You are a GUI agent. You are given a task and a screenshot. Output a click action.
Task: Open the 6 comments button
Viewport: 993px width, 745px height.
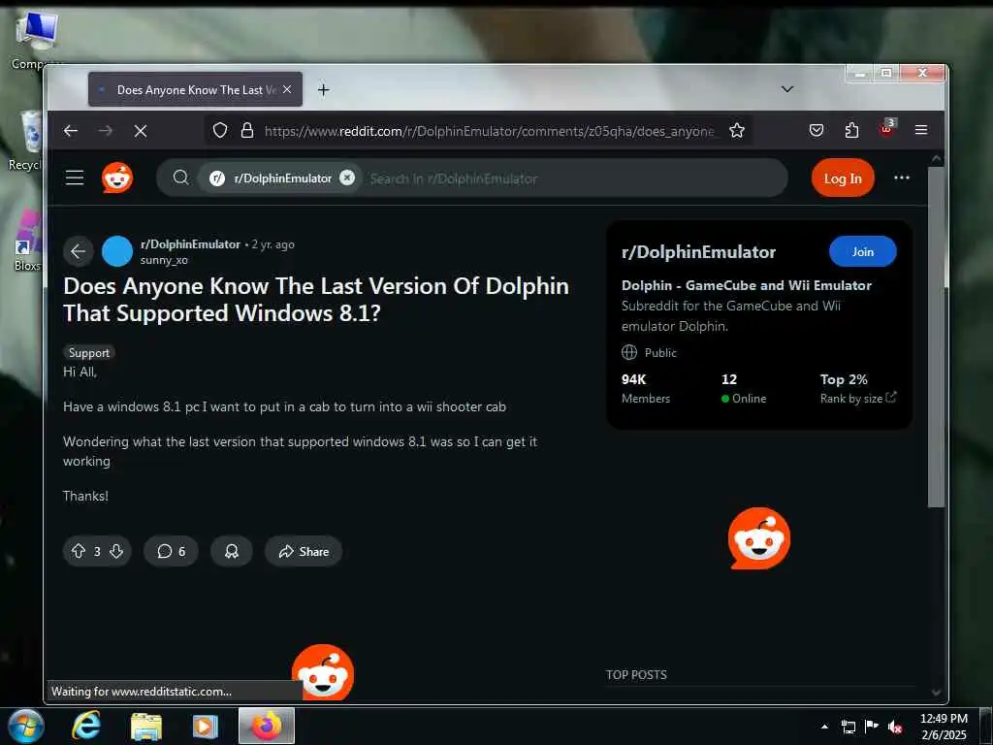pyautogui.click(x=171, y=551)
